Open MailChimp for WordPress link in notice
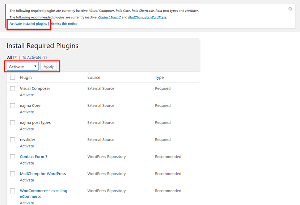The image size is (300, 205). (147, 17)
